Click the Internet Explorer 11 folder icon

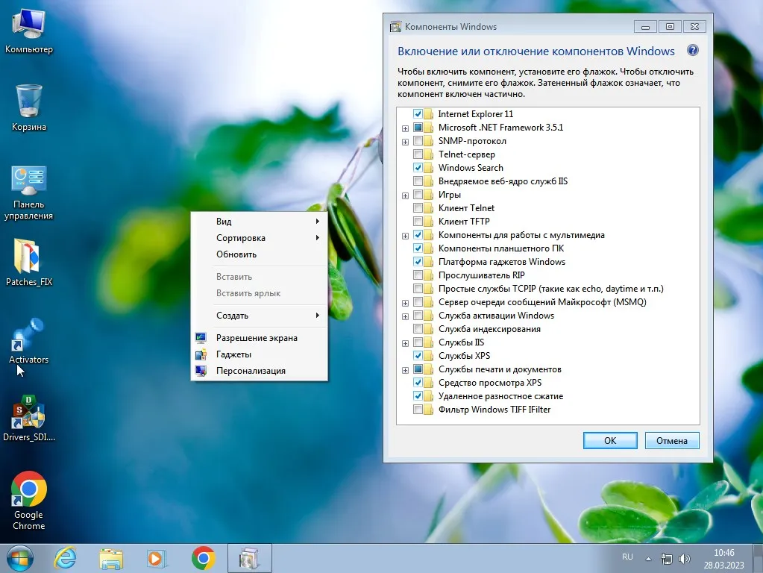coord(429,114)
